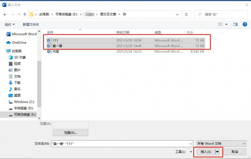Image resolution: width=251 pixels, height=159 pixels.
Task: Open the 插入 button's dropdown arrow
Action: pyautogui.click(x=217, y=151)
